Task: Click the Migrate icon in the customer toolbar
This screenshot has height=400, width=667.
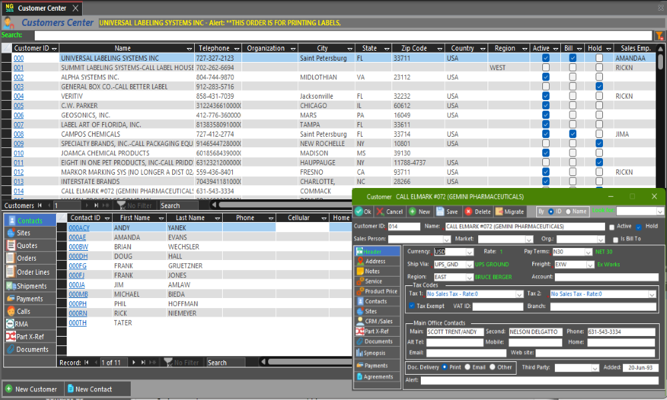Action: coord(499,211)
